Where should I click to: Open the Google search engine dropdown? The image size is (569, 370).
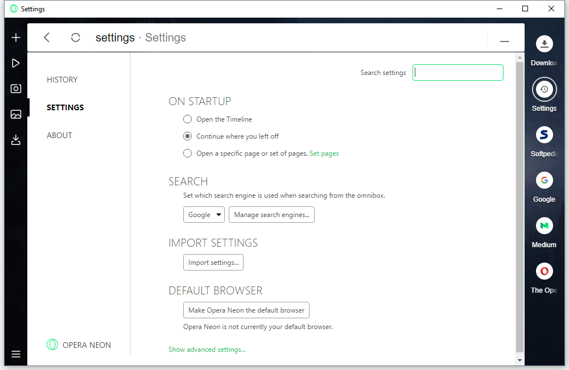pos(204,215)
